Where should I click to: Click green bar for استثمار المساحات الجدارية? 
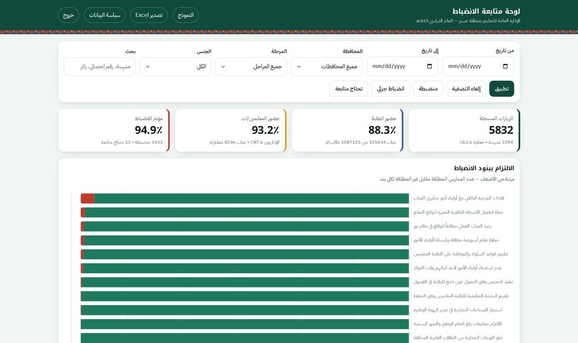click(x=245, y=310)
